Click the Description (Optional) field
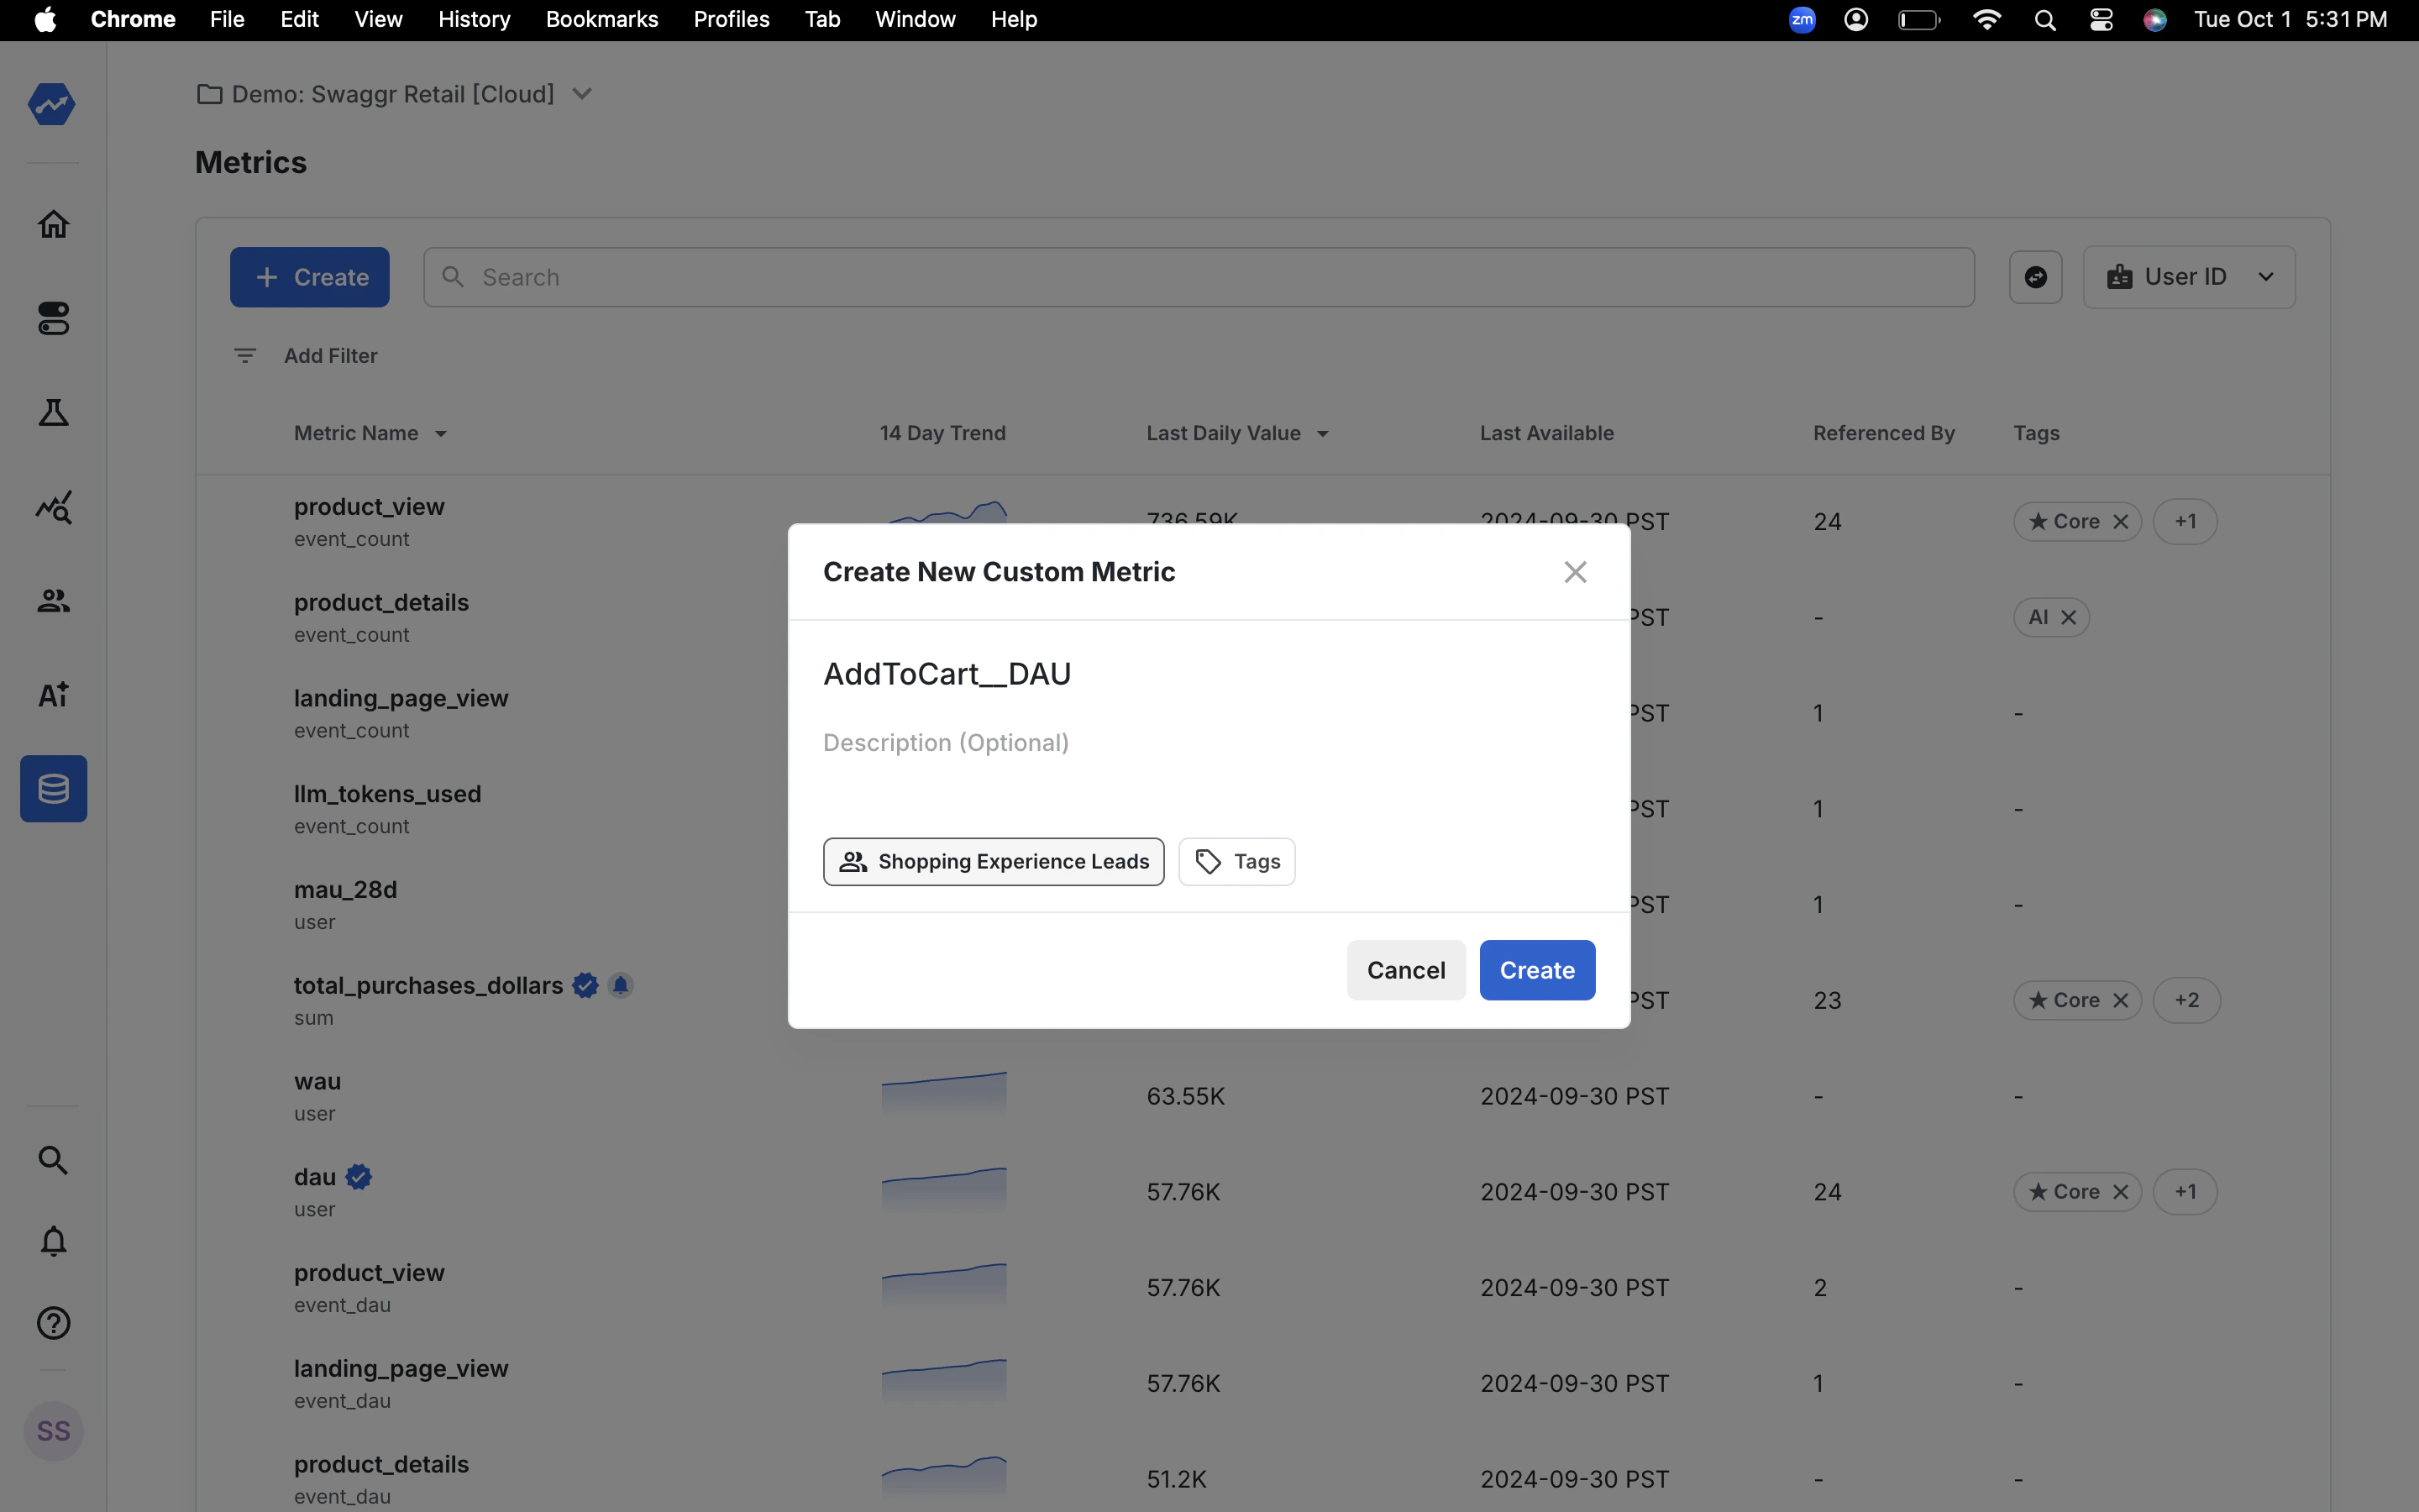2419x1512 pixels. point(946,743)
